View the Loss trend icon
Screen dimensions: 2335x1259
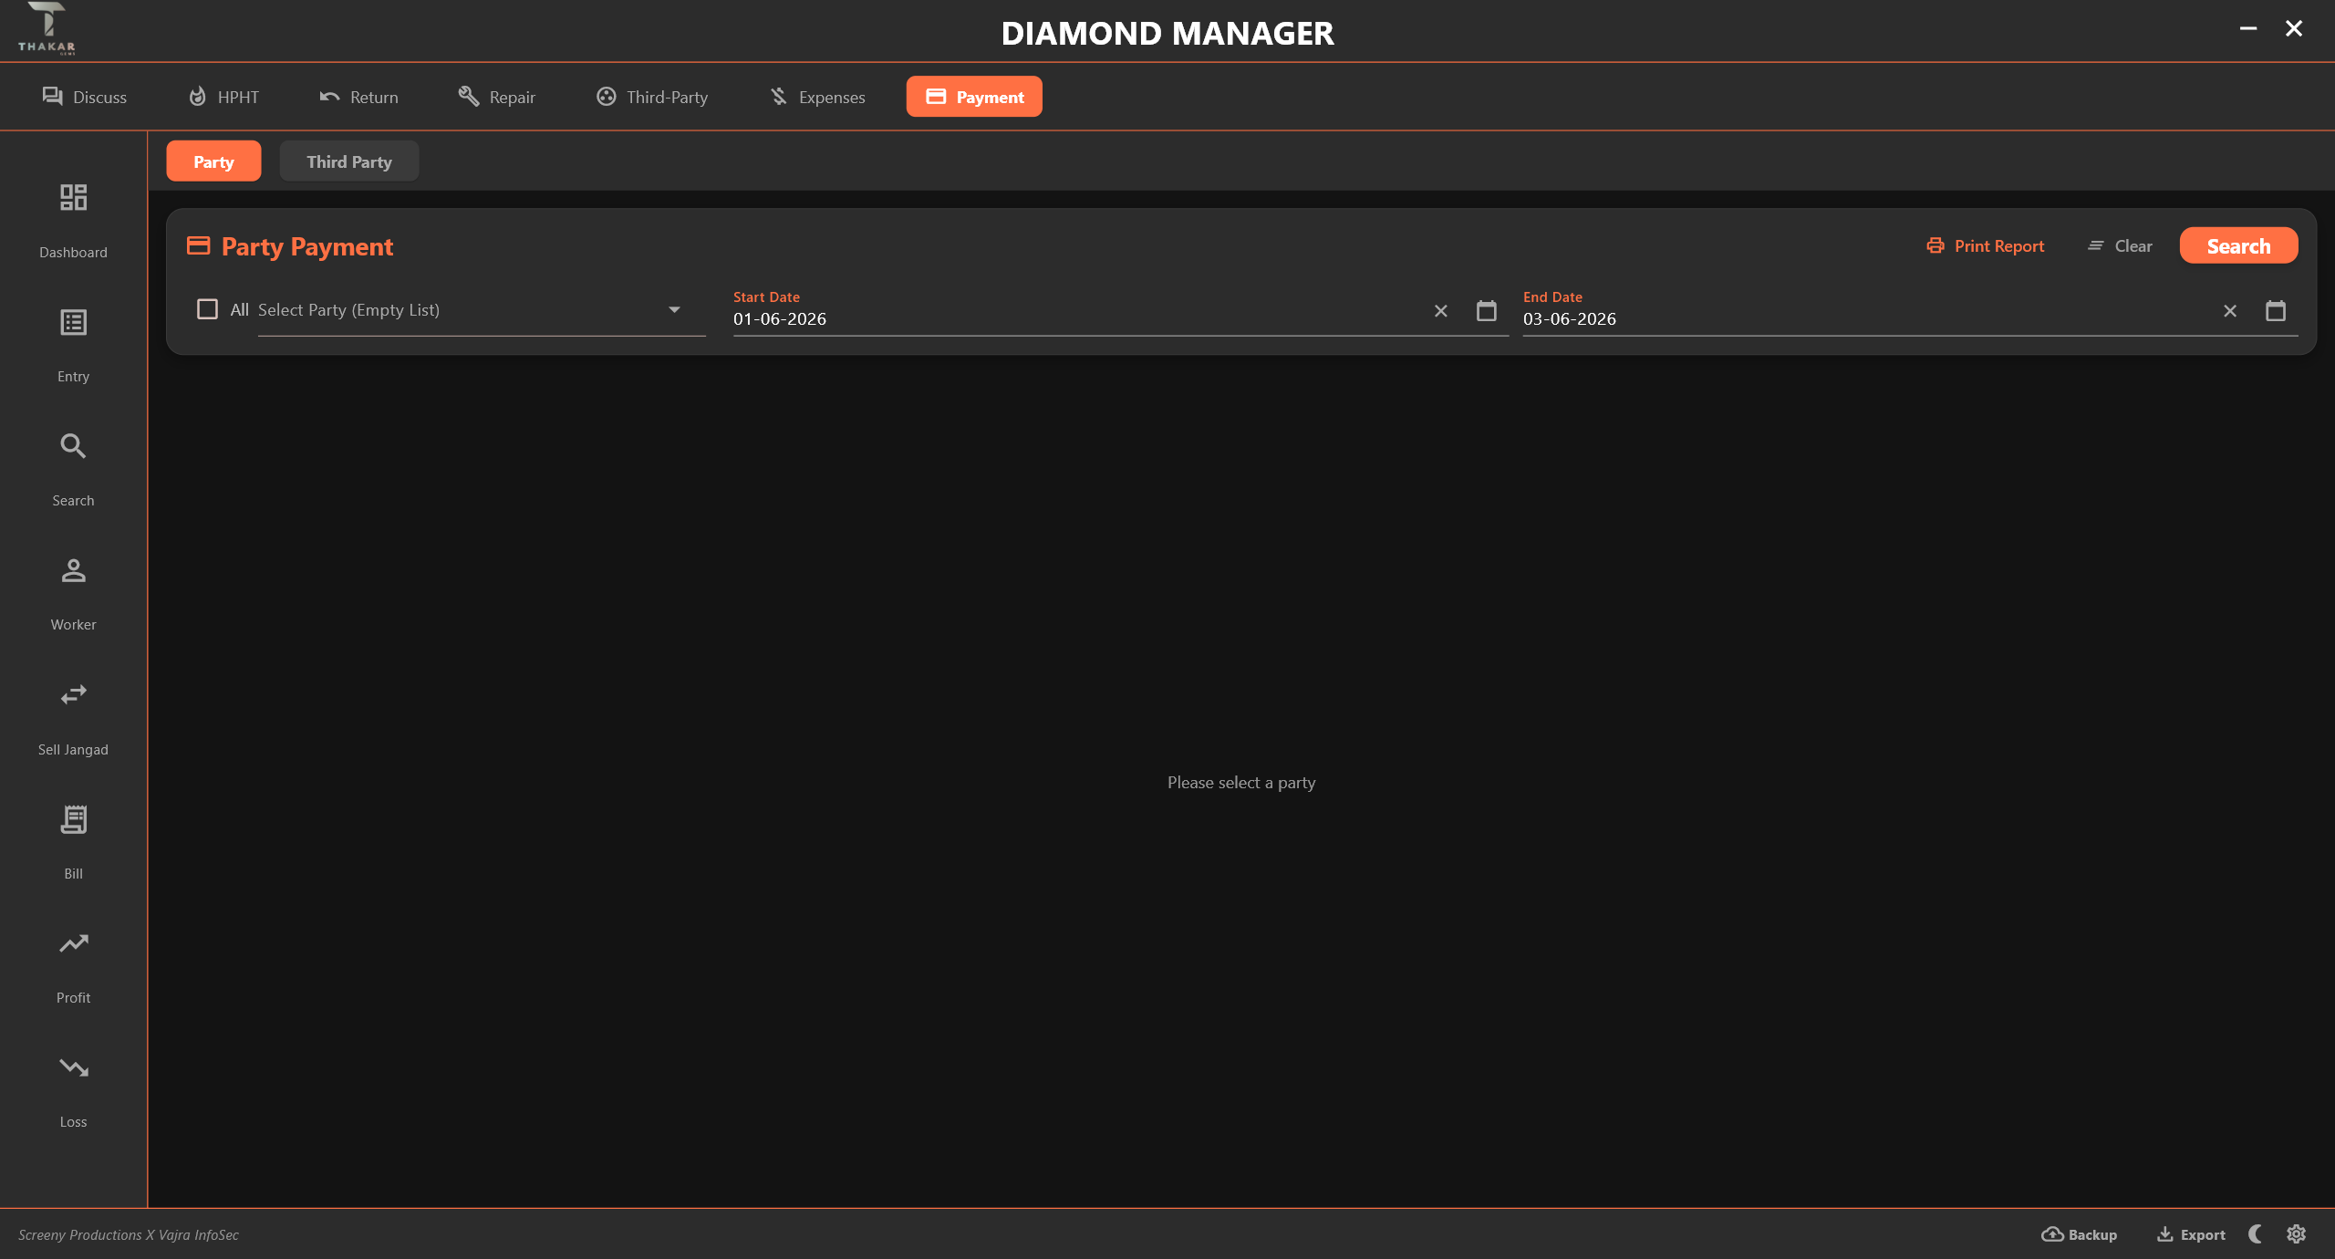pyautogui.click(x=73, y=1067)
